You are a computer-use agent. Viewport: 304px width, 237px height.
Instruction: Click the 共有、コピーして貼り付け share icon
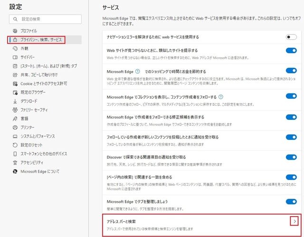coord(15,75)
